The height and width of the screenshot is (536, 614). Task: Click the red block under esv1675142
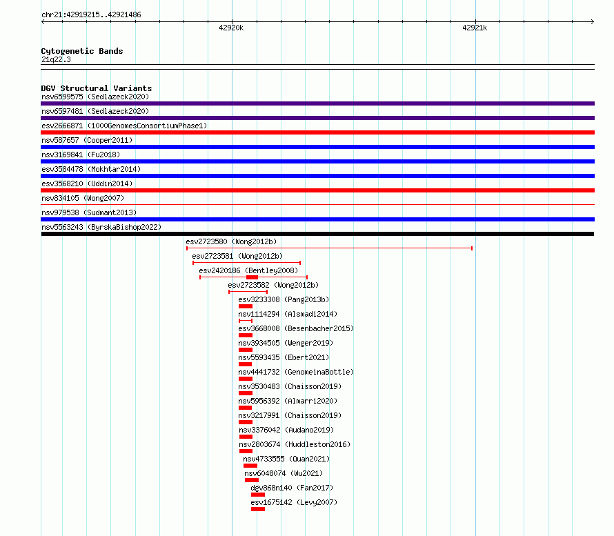(x=258, y=509)
